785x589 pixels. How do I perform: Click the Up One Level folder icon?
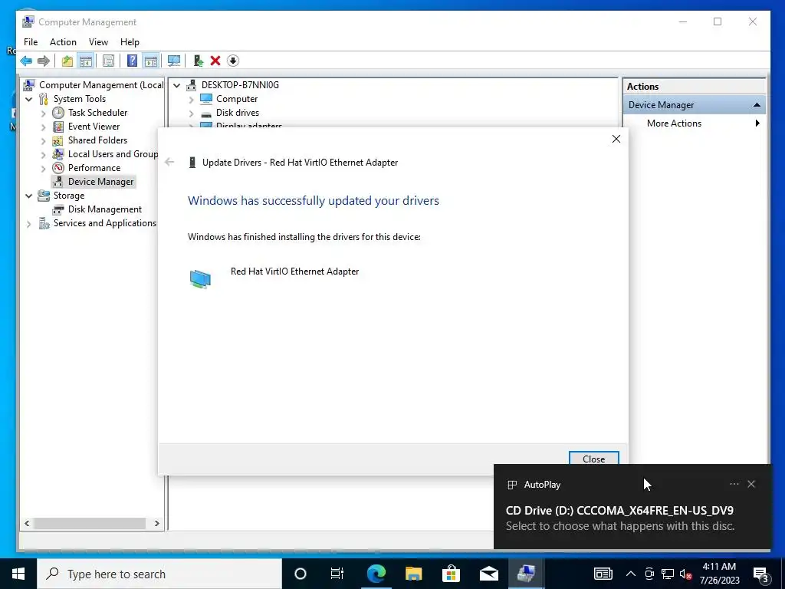click(x=67, y=61)
